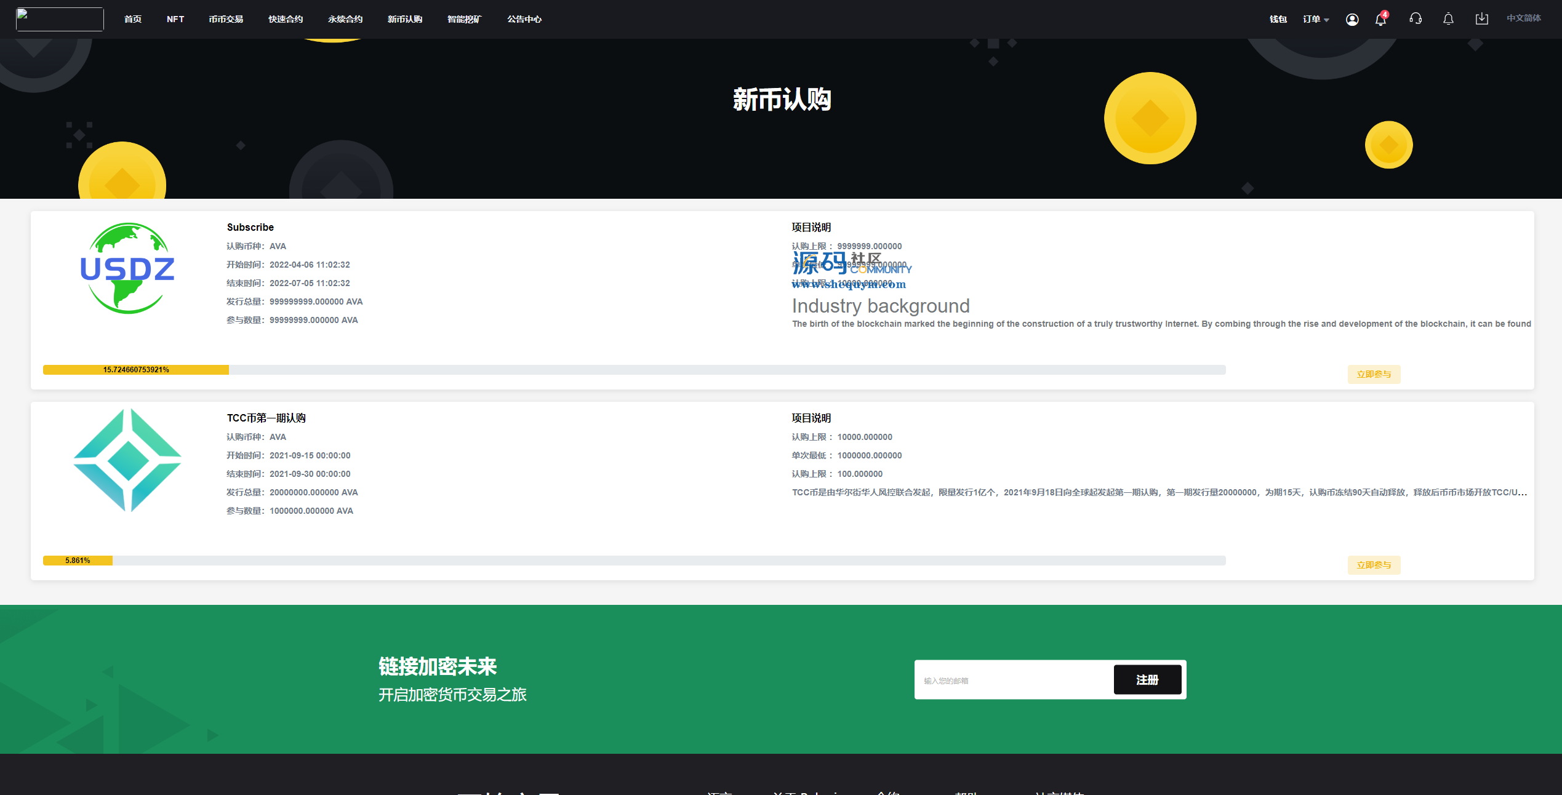Click end time 2021-09-30 00:00:00

point(310,474)
